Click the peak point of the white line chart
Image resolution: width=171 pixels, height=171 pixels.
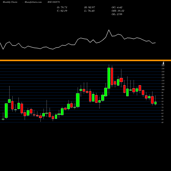[109, 30]
